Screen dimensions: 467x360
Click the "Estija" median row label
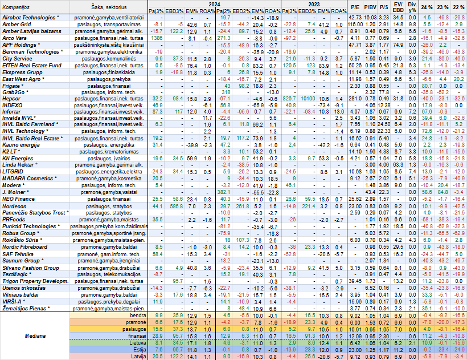[x=109, y=350]
